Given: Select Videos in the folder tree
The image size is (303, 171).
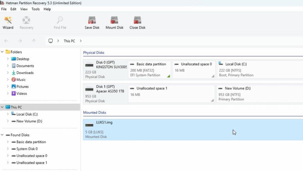Looking at the screenshot, I should (21, 93).
